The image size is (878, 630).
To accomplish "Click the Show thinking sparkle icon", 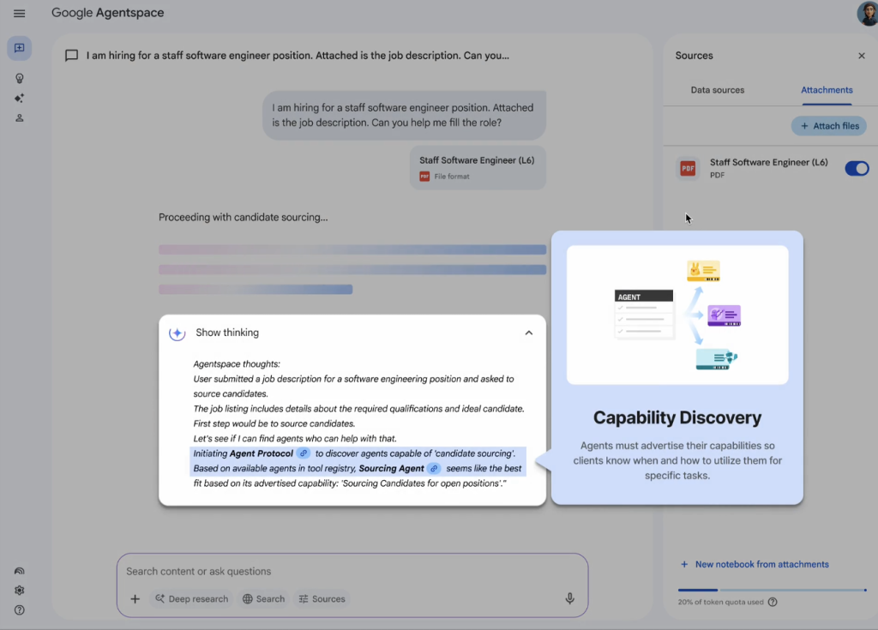I will pyautogui.click(x=177, y=333).
